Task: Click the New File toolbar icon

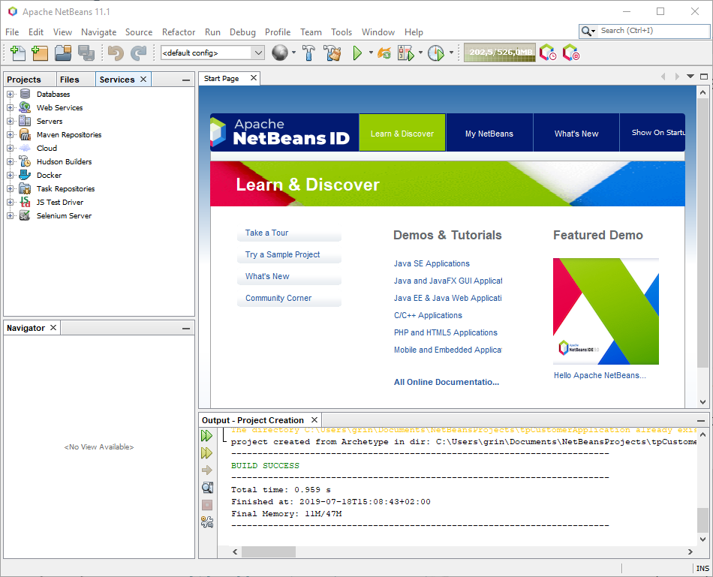Action: (18, 53)
